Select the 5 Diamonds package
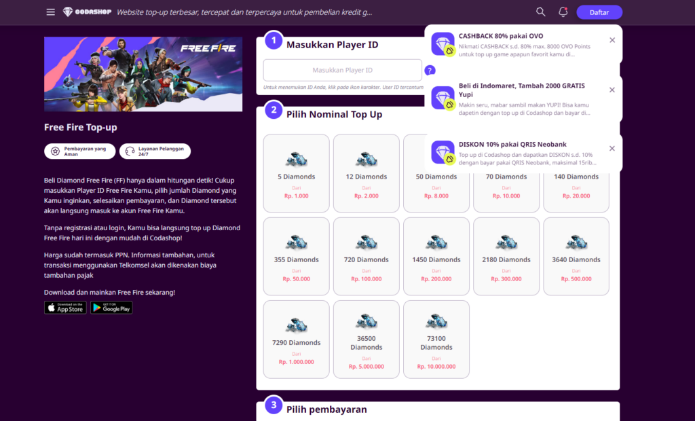This screenshot has width=695, height=421. 297,173
